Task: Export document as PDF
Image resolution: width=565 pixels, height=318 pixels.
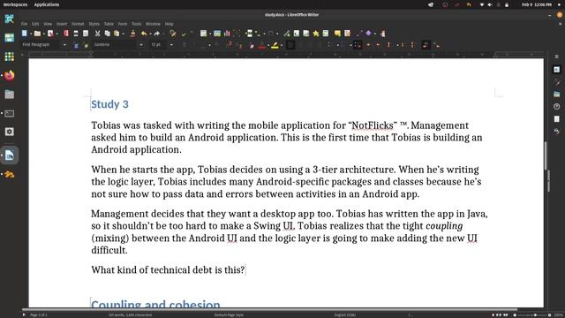Action: click(66, 34)
